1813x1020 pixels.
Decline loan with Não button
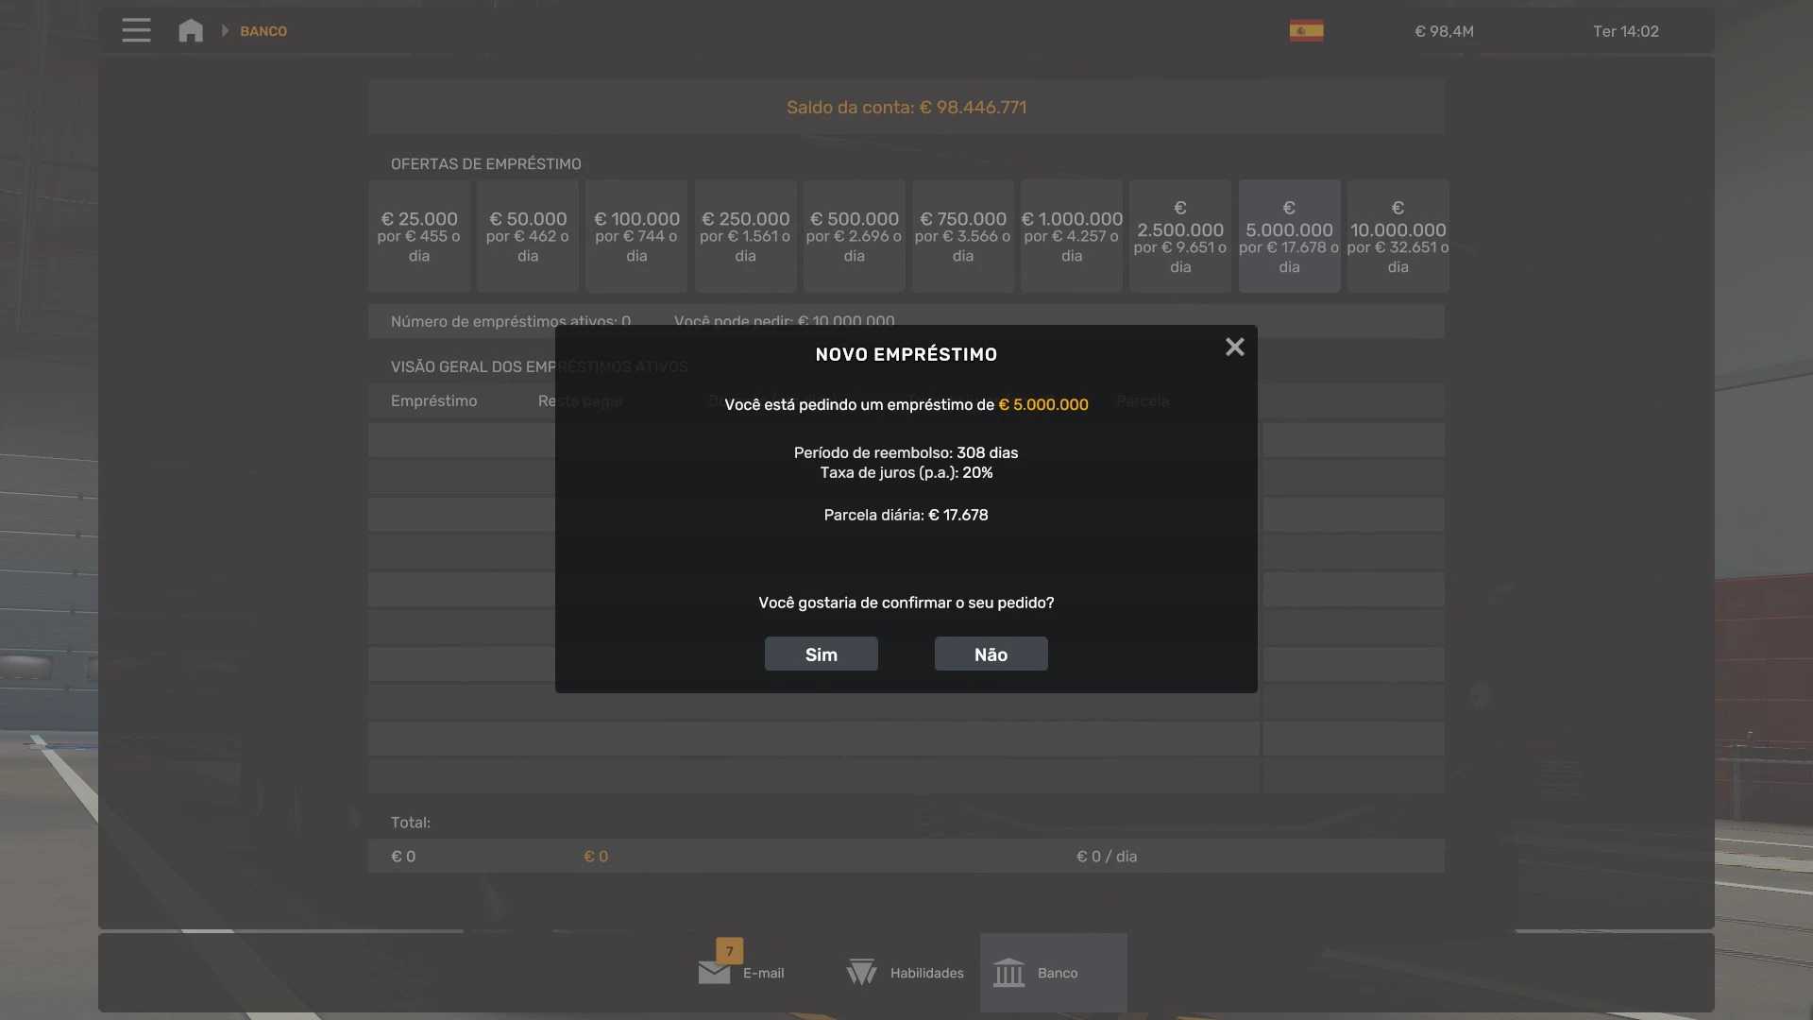coord(991,654)
